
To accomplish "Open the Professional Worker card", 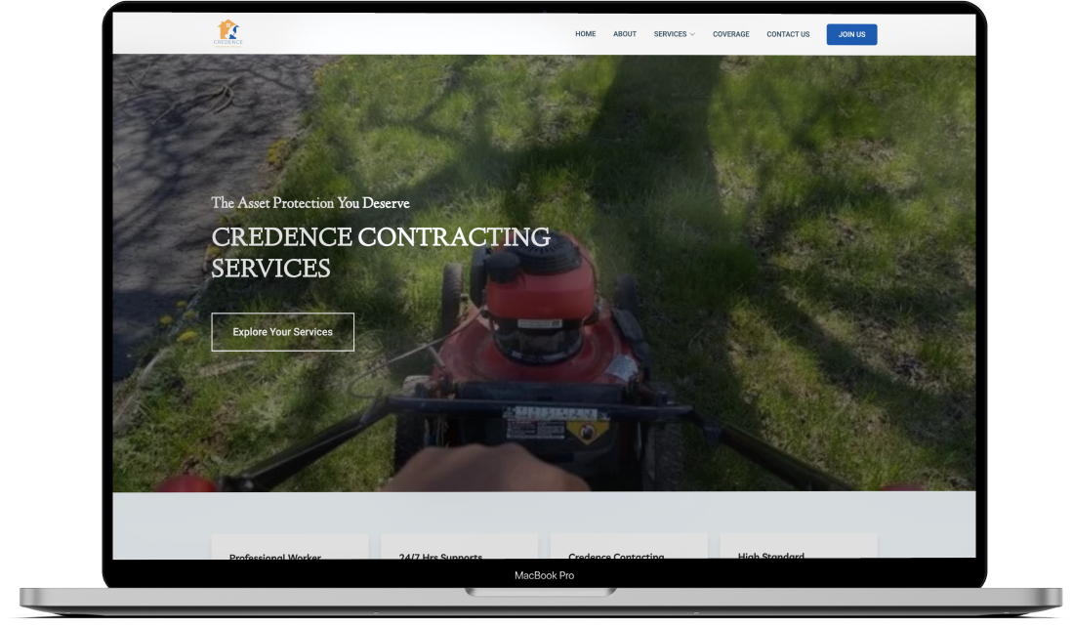I will [x=290, y=549].
